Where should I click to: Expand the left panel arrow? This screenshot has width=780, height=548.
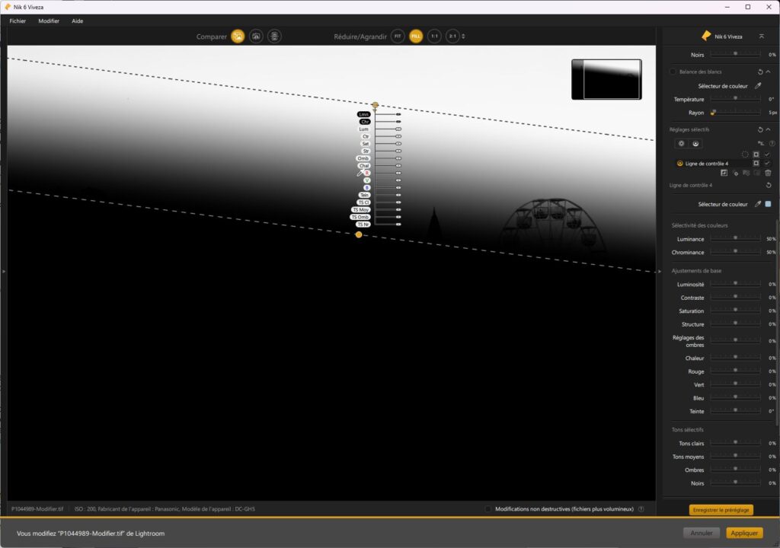point(4,272)
